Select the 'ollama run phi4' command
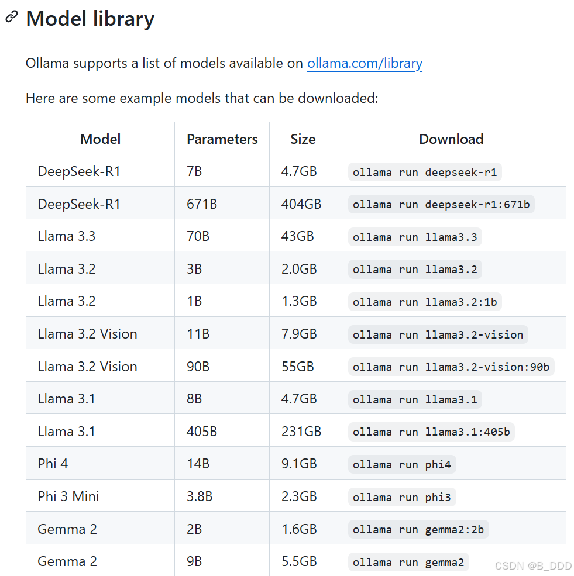This screenshot has width=574, height=576. (402, 465)
